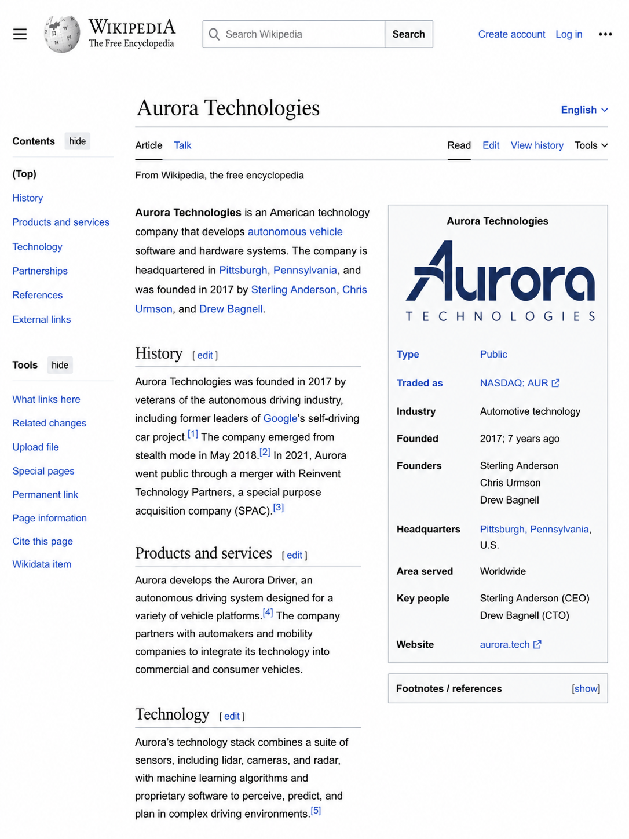Click the Aurora Technologies logo image

(x=500, y=281)
